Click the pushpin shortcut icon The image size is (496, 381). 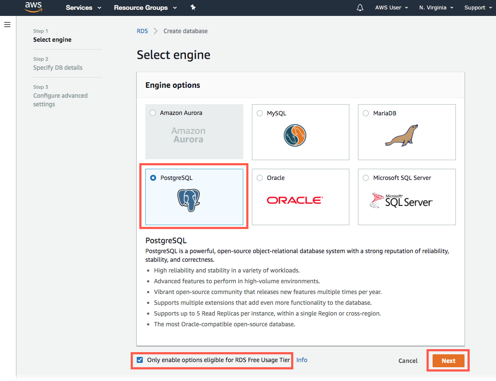click(193, 8)
